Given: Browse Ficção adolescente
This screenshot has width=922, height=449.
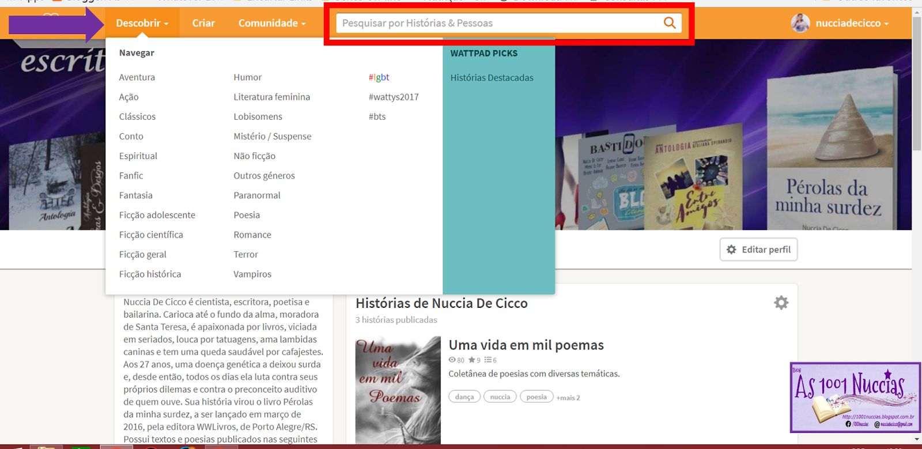Looking at the screenshot, I should [157, 215].
